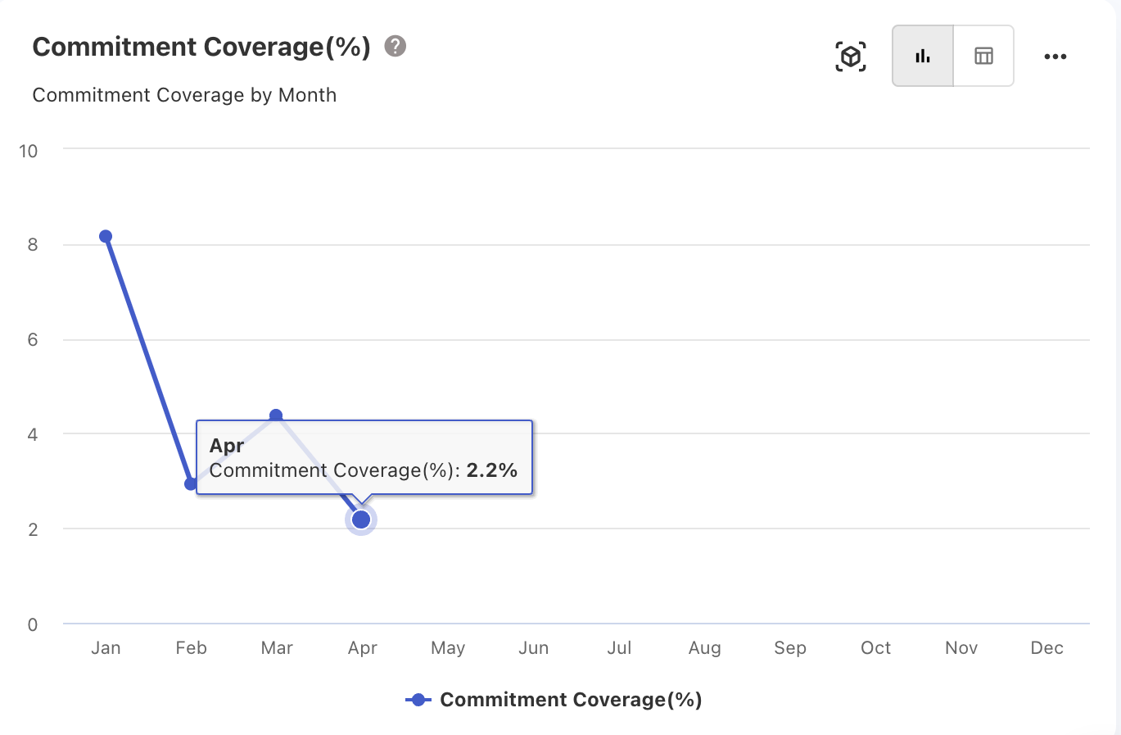Click the Aug x-axis label

click(x=704, y=648)
